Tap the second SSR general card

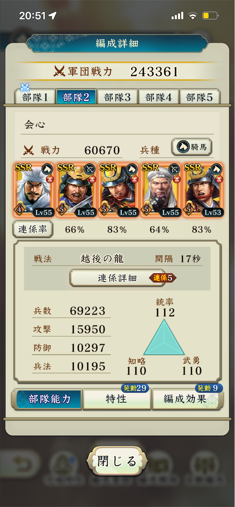(x=76, y=190)
